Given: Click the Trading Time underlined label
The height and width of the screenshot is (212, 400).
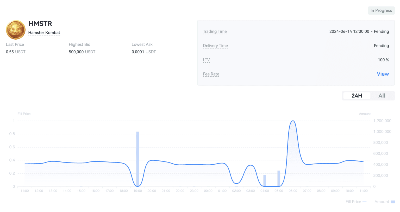Looking at the screenshot, I should coord(215,32).
